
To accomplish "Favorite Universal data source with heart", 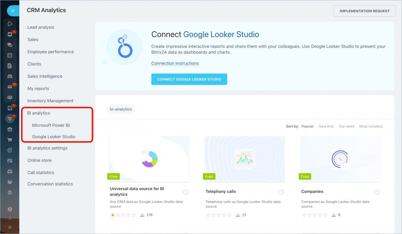I will click(x=185, y=193).
